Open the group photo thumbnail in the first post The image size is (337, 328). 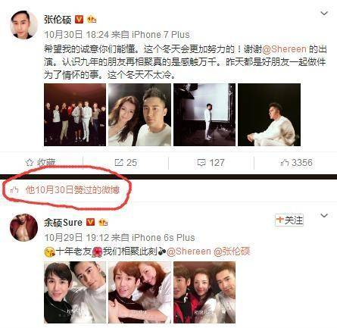75,115
